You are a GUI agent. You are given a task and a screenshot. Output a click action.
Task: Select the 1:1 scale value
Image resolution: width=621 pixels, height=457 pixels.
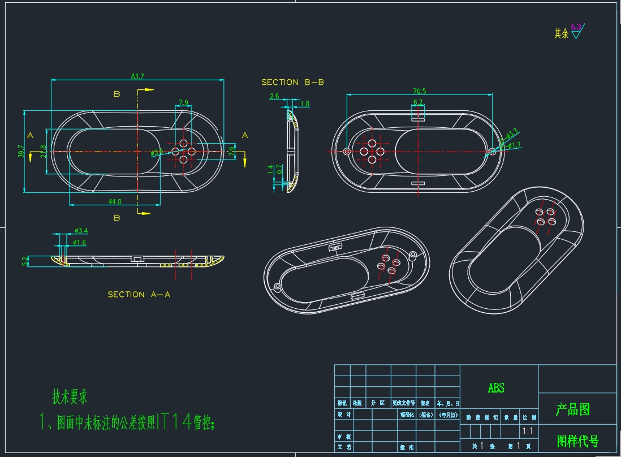[528, 431]
